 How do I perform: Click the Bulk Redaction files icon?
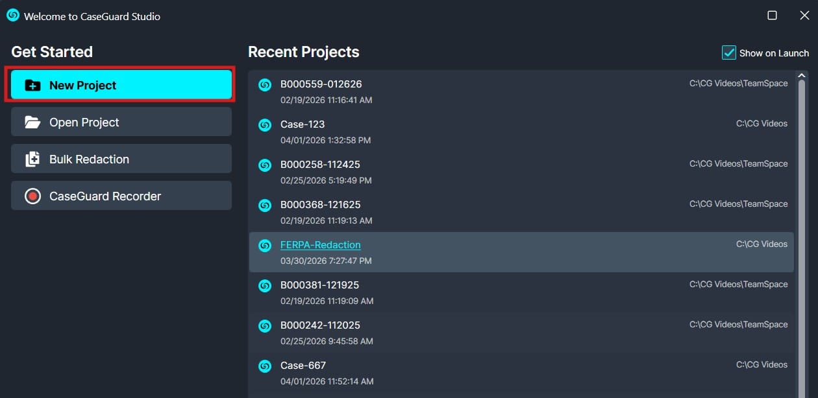point(32,159)
